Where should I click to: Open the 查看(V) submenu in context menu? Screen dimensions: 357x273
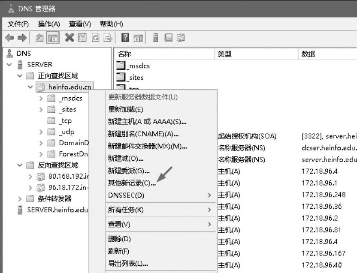pos(161,224)
